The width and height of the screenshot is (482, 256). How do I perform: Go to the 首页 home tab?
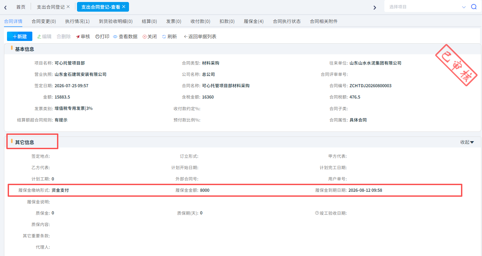coord(21,7)
